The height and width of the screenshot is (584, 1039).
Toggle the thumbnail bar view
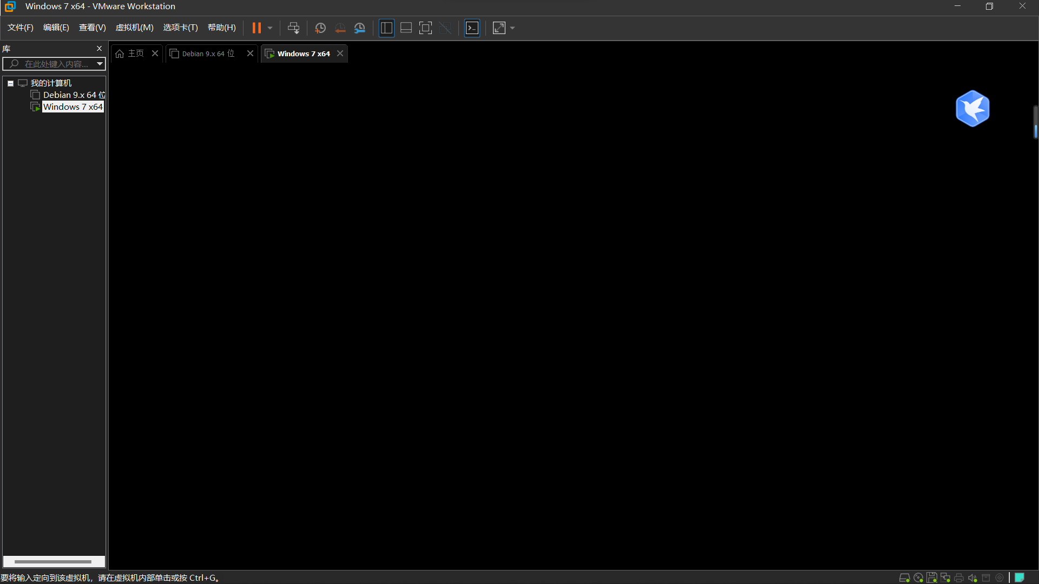[x=406, y=28]
